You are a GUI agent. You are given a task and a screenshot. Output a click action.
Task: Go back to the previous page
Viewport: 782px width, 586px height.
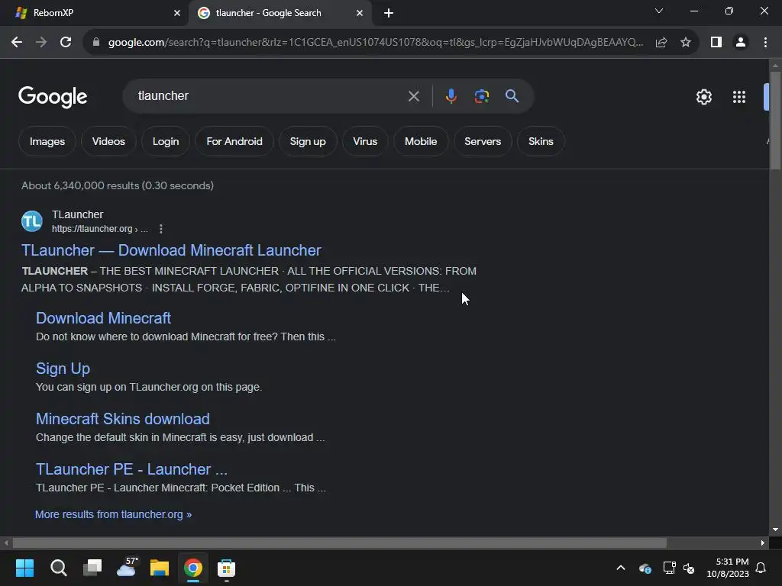(17, 43)
